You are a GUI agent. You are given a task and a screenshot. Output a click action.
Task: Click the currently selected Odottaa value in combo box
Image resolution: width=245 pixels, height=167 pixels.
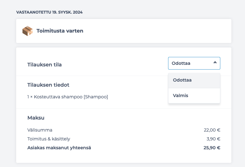pos(181,63)
